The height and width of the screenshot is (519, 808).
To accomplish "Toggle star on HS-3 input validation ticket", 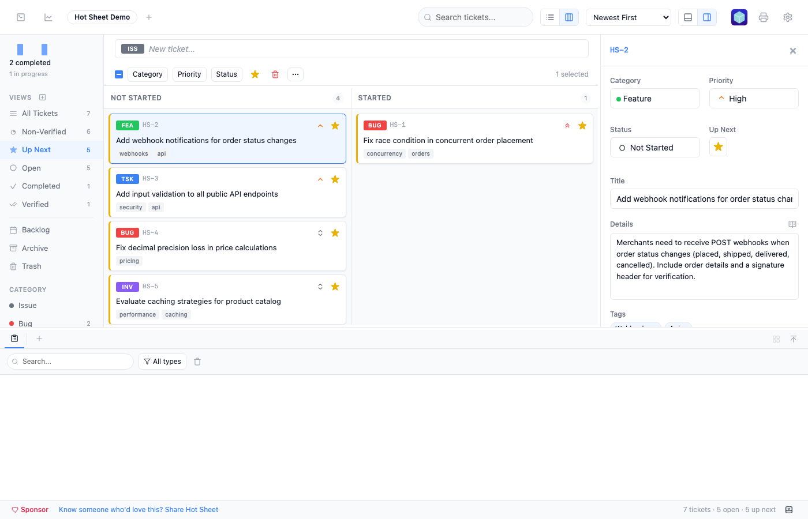I will [x=335, y=179].
